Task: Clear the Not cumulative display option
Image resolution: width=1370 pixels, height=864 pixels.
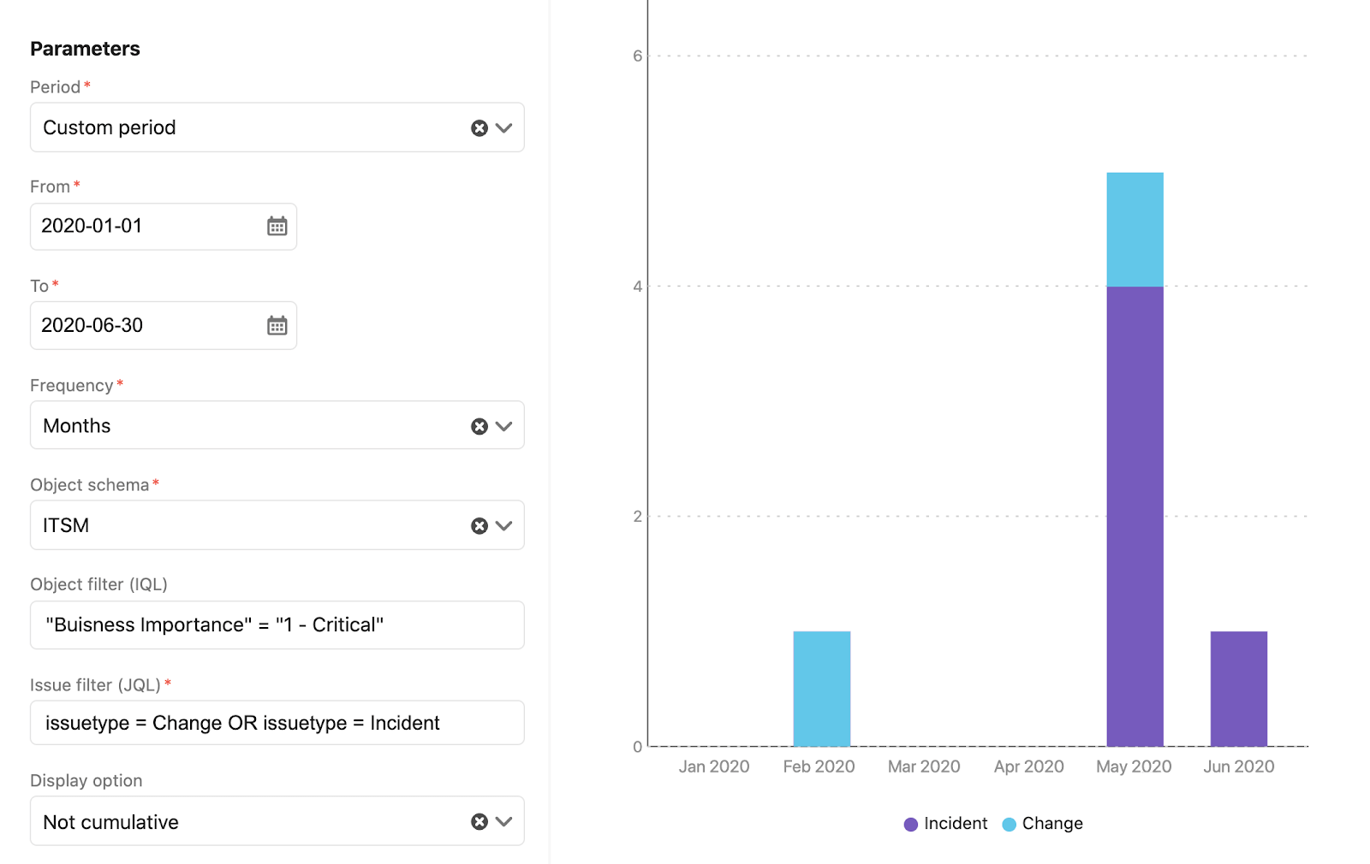Action: pos(478,821)
